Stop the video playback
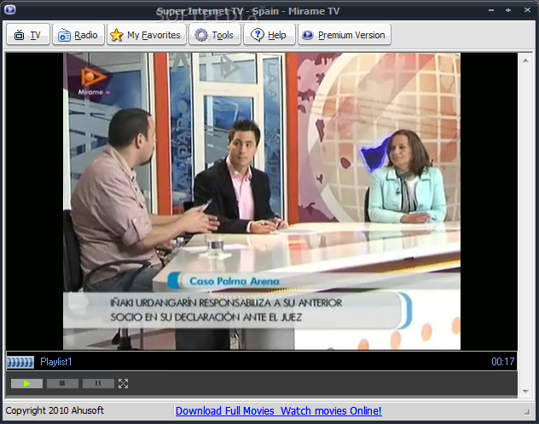This screenshot has height=424, width=539. tap(62, 384)
